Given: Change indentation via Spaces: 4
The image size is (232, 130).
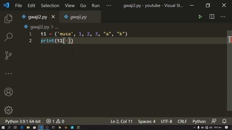Looking at the screenshot, I should click(x=146, y=121).
